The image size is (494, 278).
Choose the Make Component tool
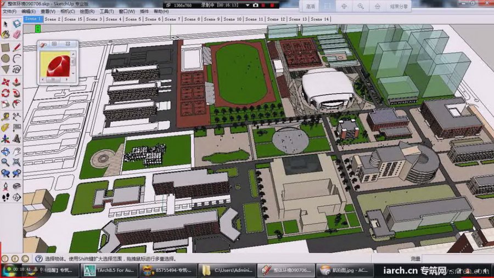click(16, 24)
